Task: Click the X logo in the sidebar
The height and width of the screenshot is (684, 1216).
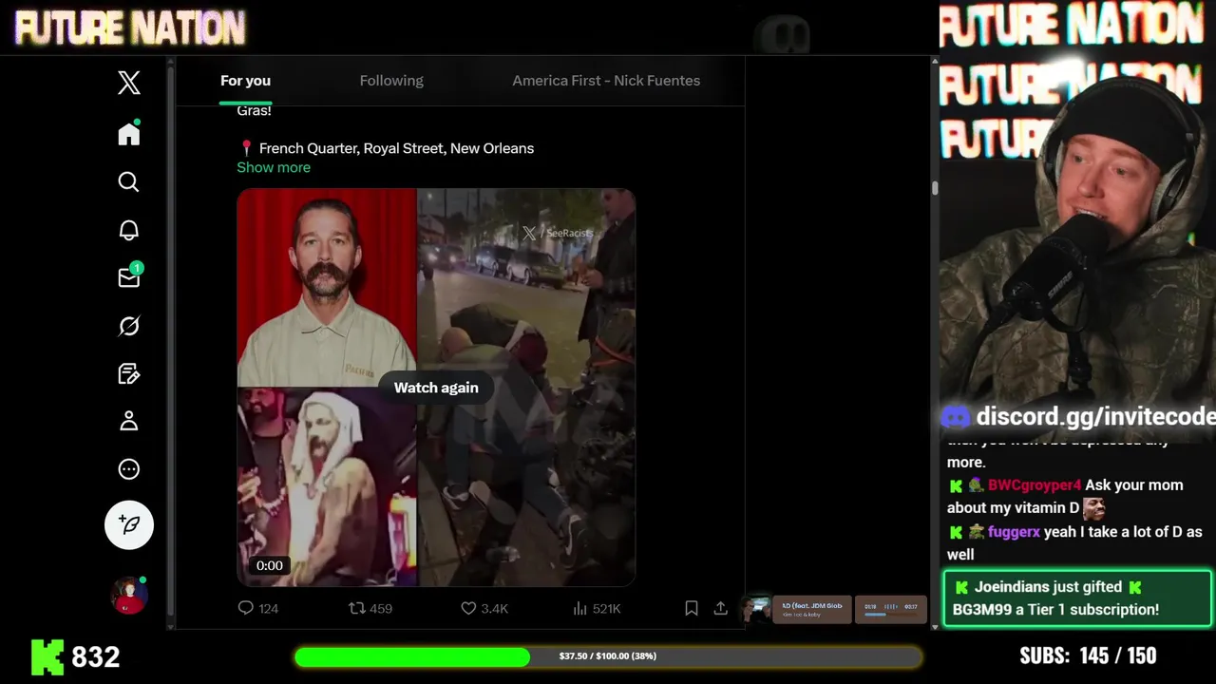Action: coord(129,83)
